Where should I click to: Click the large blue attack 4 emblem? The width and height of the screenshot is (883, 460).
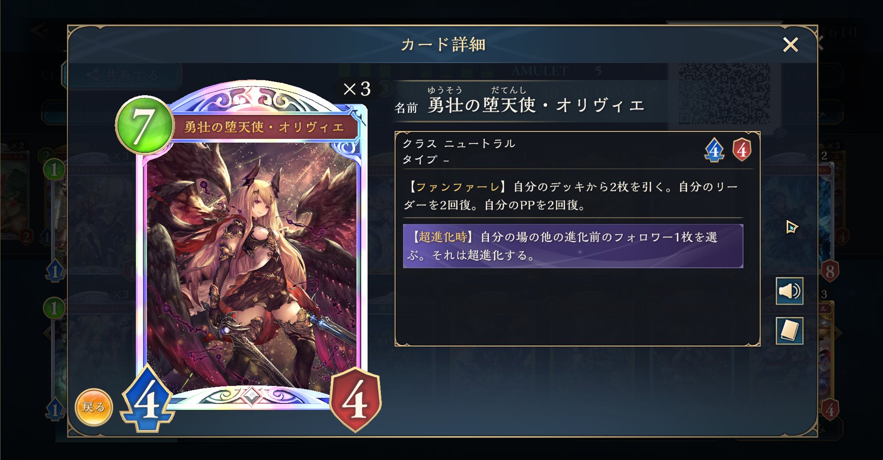tap(147, 399)
